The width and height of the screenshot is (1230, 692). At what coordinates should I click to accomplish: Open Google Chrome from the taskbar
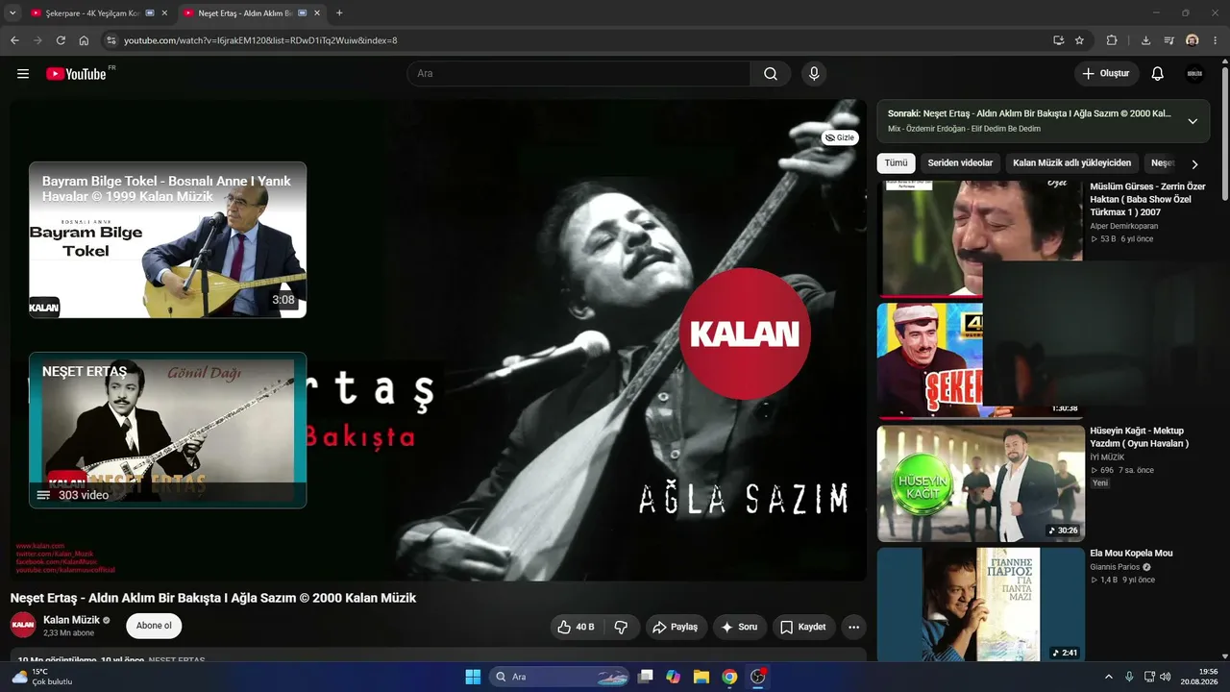(729, 677)
